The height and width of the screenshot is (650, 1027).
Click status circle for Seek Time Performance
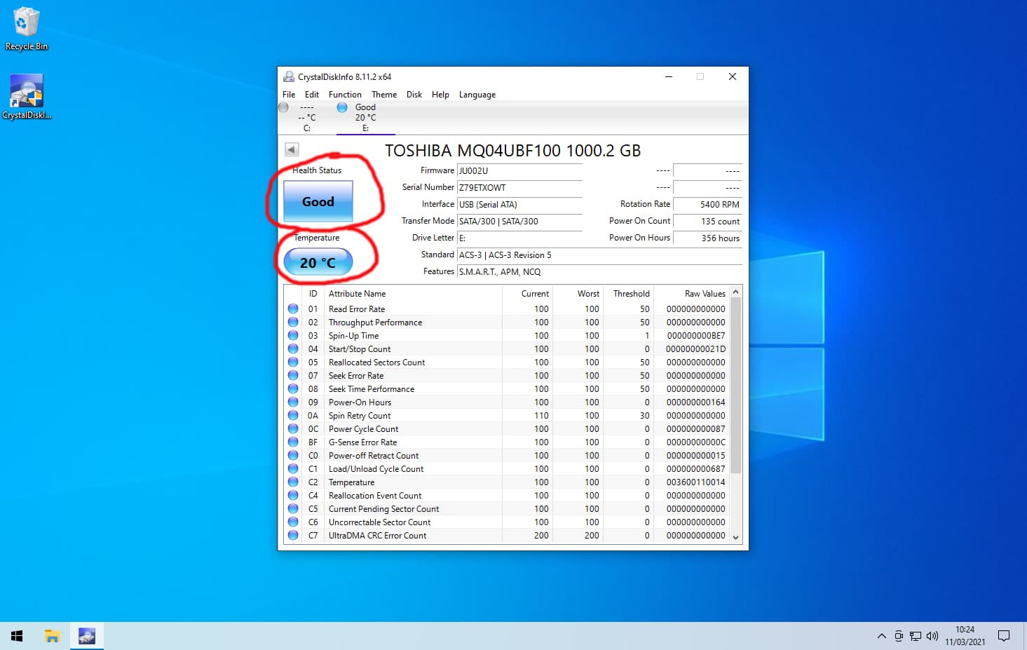coord(293,388)
